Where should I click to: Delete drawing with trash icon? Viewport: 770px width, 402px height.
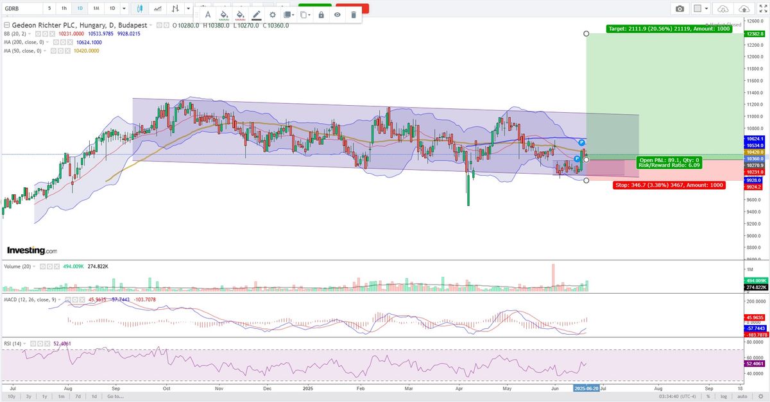pyautogui.click(x=354, y=15)
